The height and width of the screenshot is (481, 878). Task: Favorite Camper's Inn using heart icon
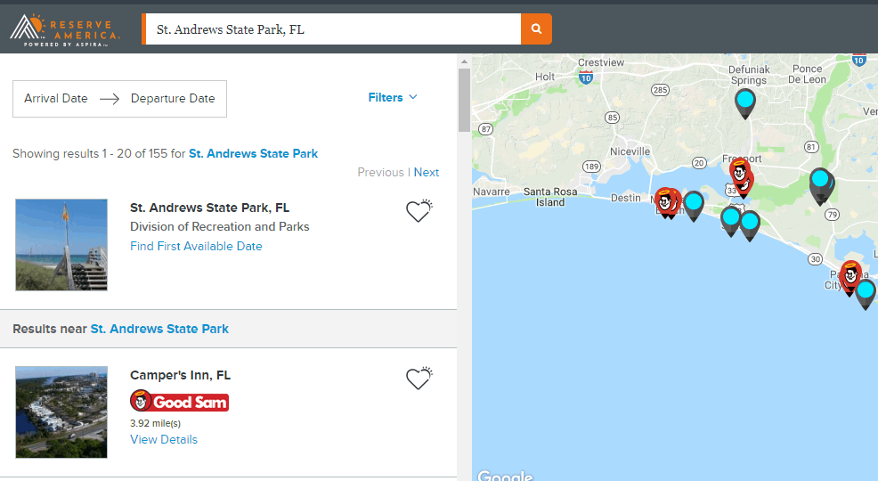(419, 379)
